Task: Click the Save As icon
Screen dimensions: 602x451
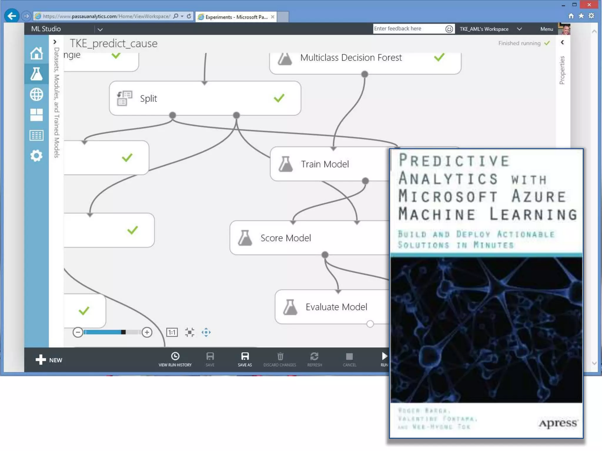Action: (245, 356)
